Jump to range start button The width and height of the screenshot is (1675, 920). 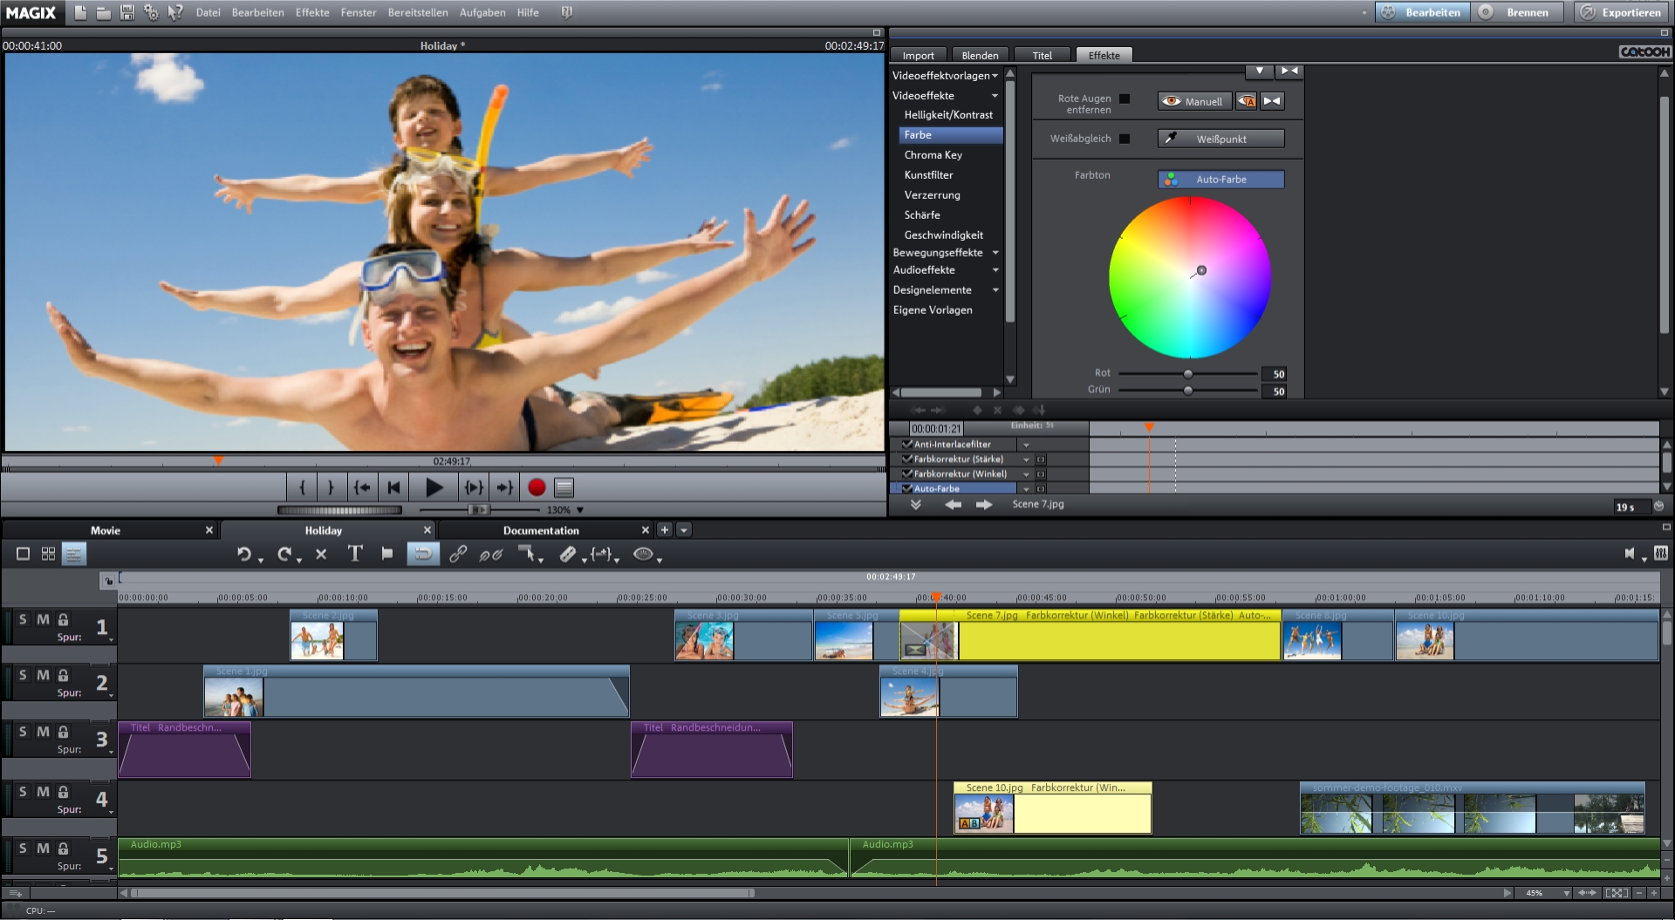tap(362, 487)
